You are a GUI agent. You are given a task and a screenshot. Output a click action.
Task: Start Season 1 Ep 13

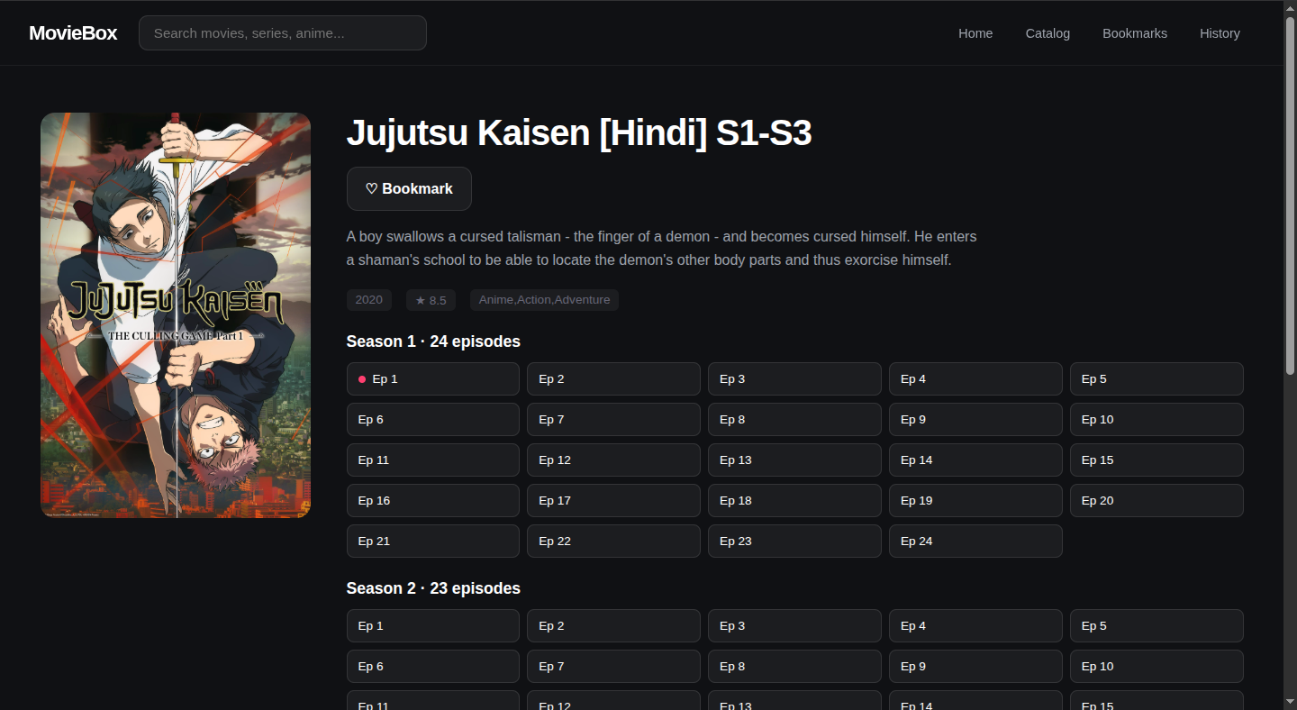(794, 460)
